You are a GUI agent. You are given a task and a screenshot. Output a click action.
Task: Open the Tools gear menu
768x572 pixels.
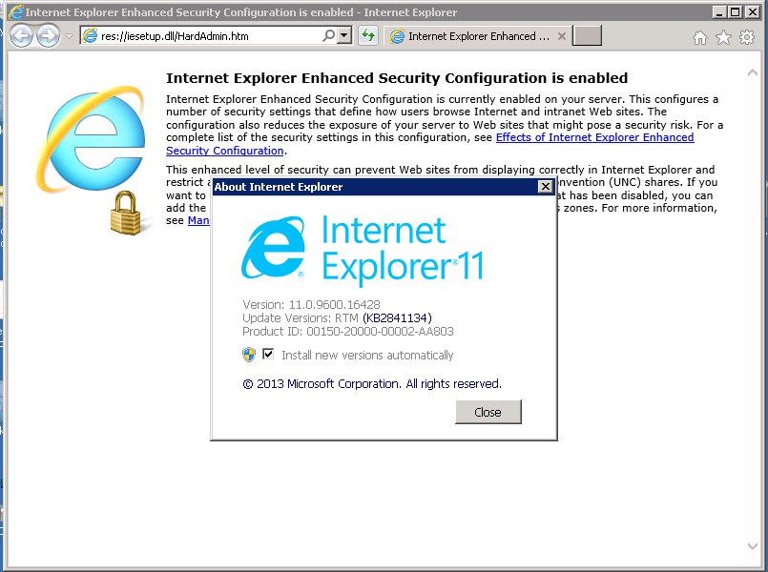tap(747, 37)
